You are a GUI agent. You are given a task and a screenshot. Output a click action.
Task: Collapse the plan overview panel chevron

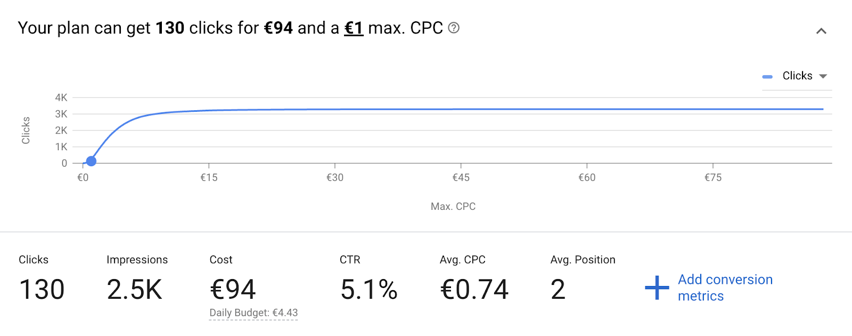821,31
